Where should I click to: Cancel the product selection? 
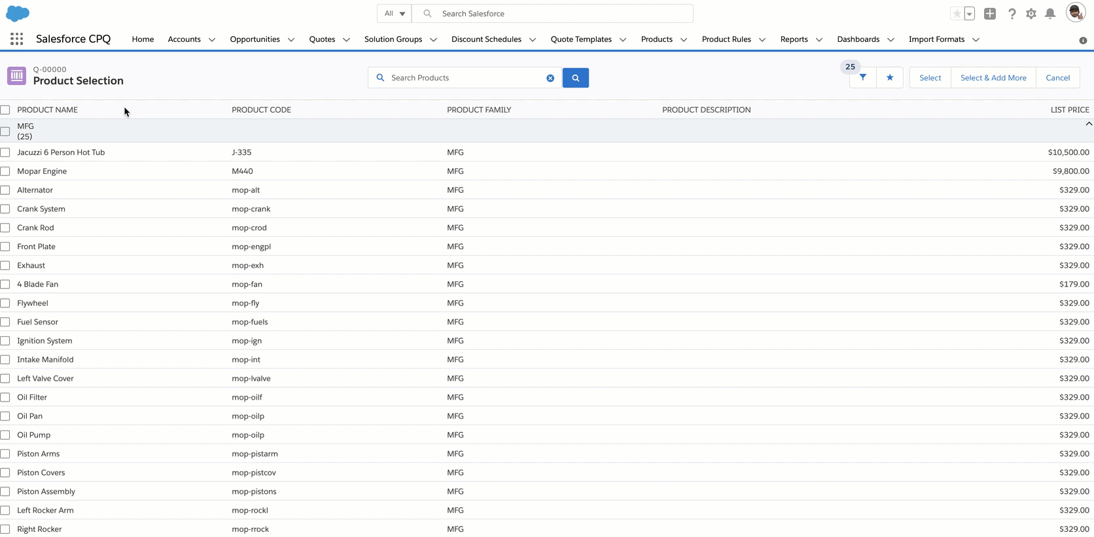[x=1057, y=78]
